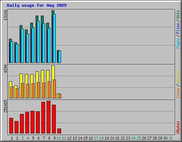Select day "28" on the x-axis

tap(155, 138)
